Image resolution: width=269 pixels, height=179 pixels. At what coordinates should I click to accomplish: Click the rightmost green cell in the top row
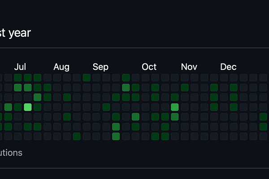126,77
